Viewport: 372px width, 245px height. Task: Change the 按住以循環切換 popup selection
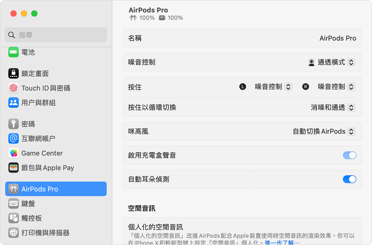coord(351,107)
